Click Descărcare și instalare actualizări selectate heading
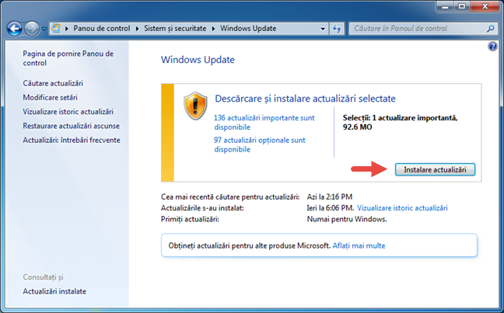The image size is (504, 313). click(x=305, y=99)
